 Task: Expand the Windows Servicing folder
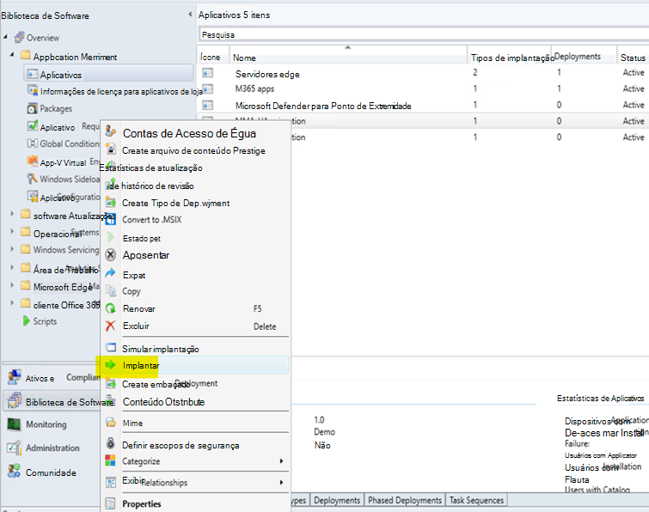tap(12, 249)
